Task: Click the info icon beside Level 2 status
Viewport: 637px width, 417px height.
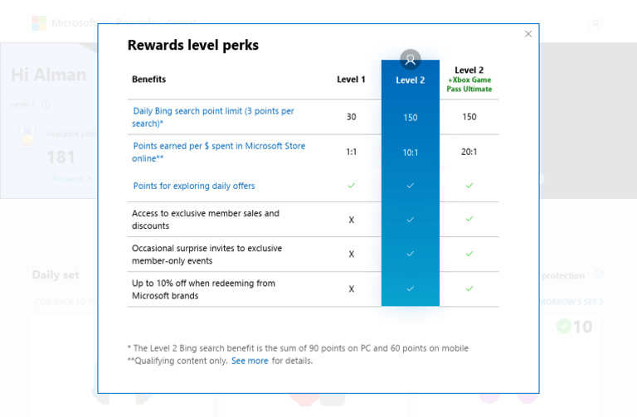Action: pyautogui.click(x=46, y=104)
